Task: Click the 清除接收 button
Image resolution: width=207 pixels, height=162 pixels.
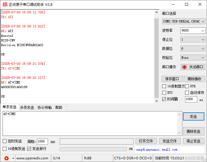Action: 194,79
